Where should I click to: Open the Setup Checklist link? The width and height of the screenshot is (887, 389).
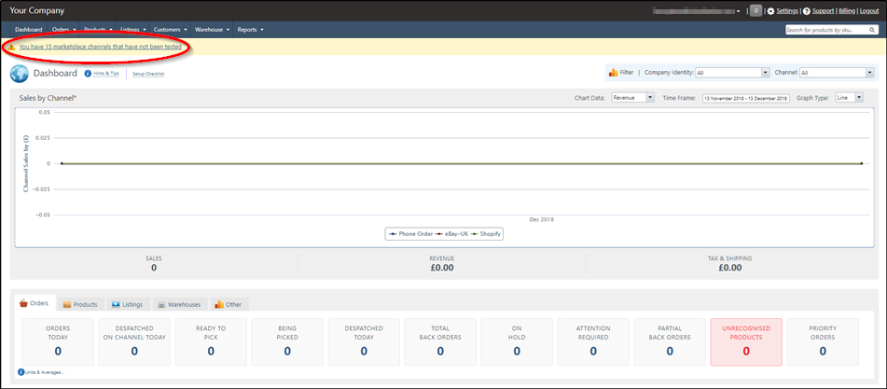pyautogui.click(x=148, y=74)
